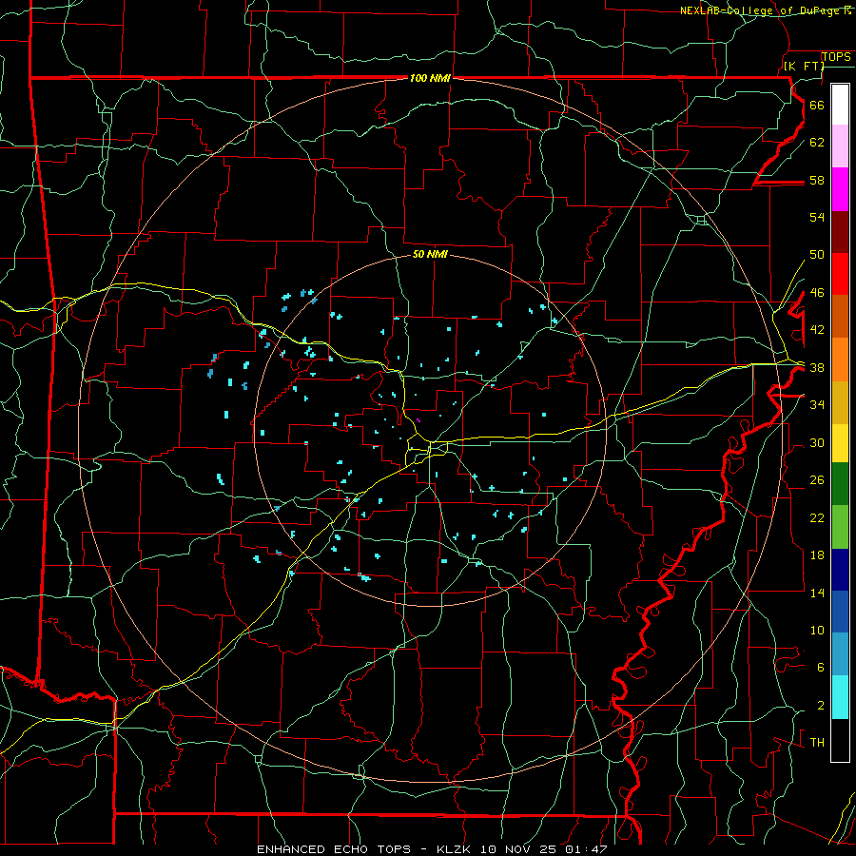
Task: Click the bright red legend swatch
Action: [x=840, y=275]
